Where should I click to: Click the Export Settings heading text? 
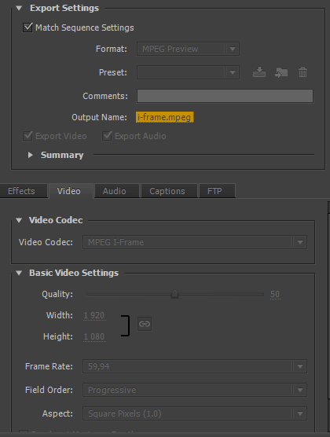coord(64,8)
